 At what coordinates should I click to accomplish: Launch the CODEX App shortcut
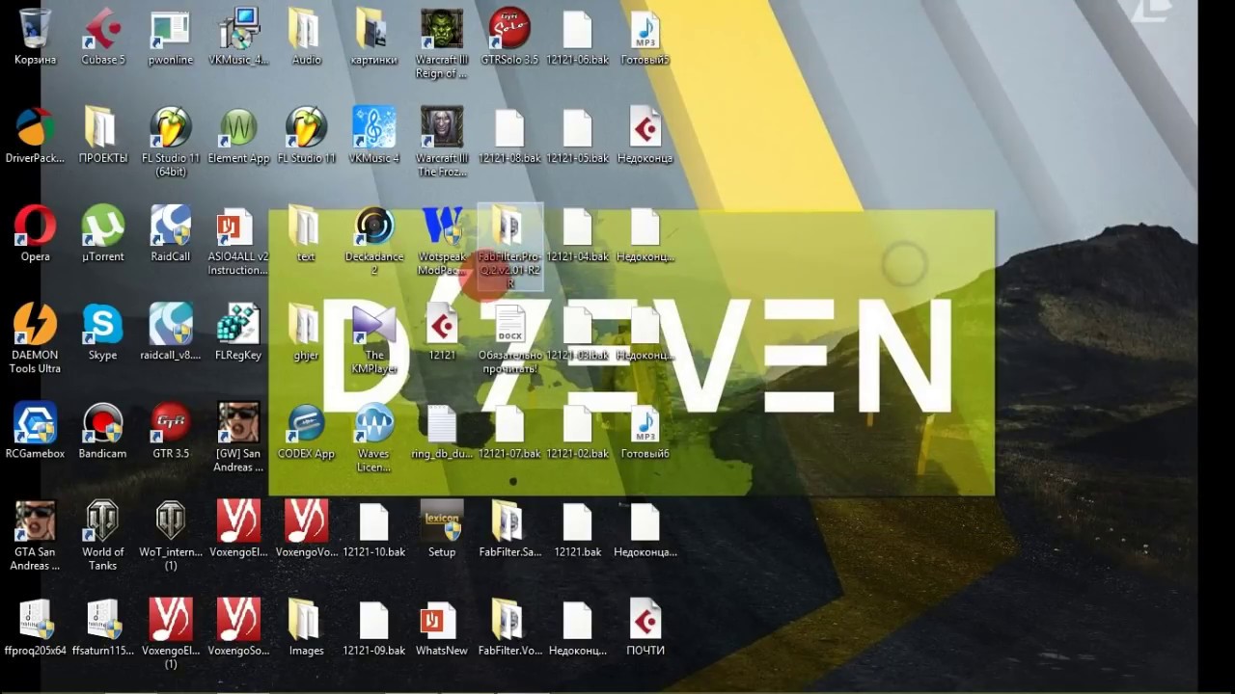[x=306, y=430]
